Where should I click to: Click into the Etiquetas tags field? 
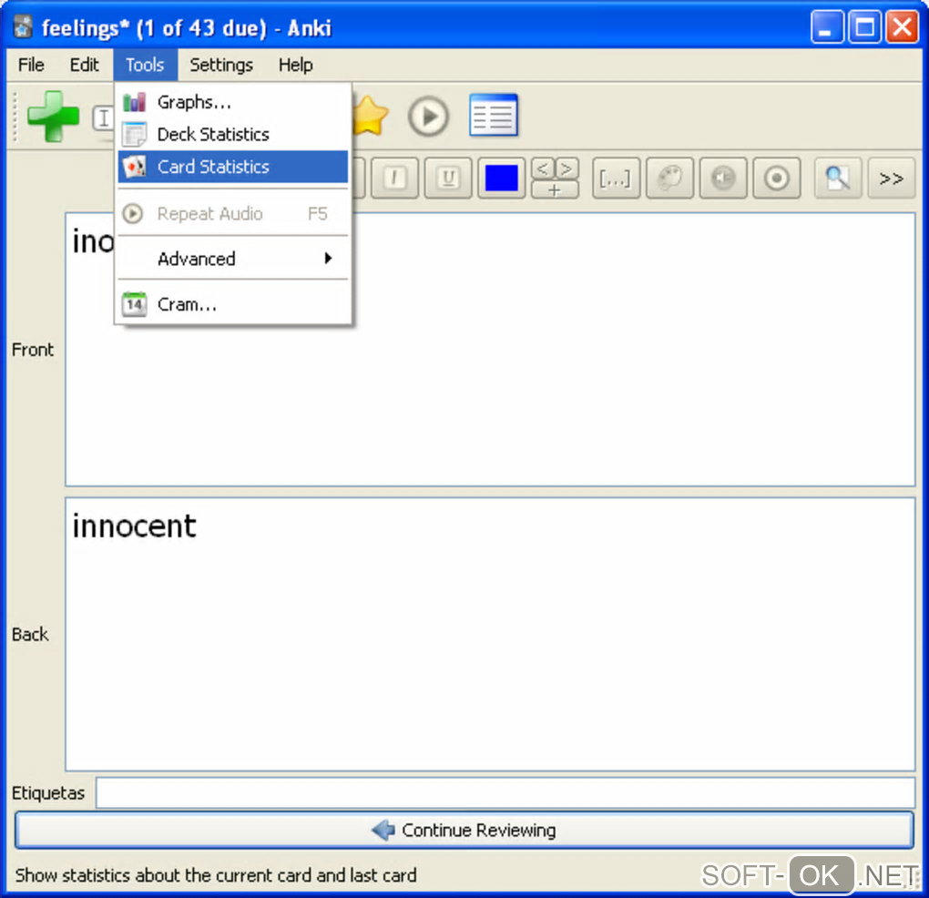pyautogui.click(x=505, y=792)
